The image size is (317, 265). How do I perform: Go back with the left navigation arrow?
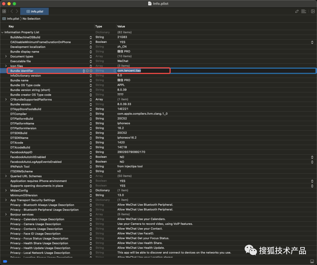(x=12, y=11)
